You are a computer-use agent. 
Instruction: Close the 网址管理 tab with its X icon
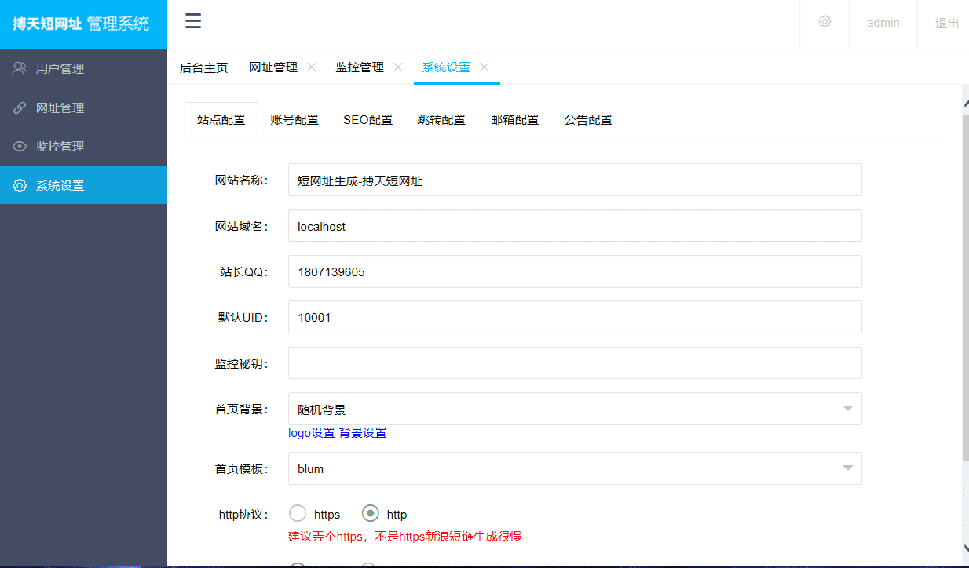tap(311, 67)
